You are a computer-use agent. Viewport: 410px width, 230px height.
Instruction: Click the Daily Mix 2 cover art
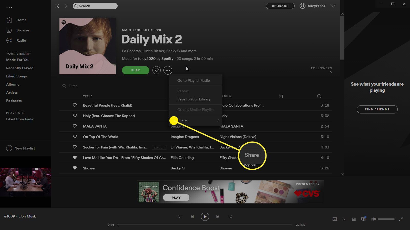pyautogui.click(x=88, y=46)
